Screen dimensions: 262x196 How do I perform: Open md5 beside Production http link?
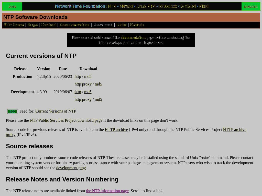(x=88, y=77)
